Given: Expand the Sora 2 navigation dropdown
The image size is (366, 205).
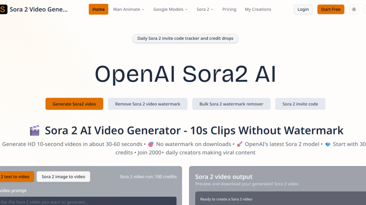Looking at the screenshot, I should (x=205, y=9).
